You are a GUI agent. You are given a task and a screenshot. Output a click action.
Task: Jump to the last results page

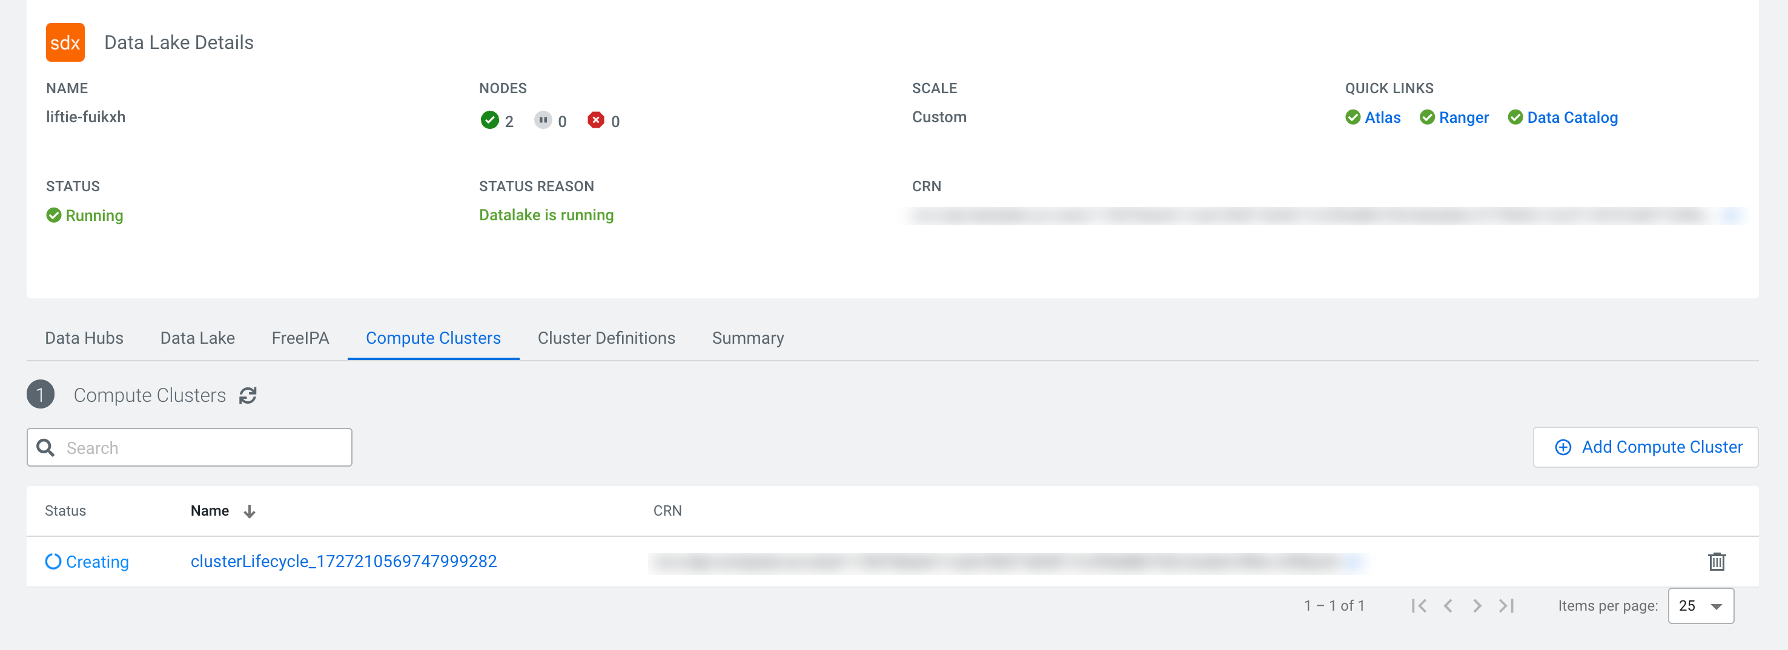(x=1506, y=606)
